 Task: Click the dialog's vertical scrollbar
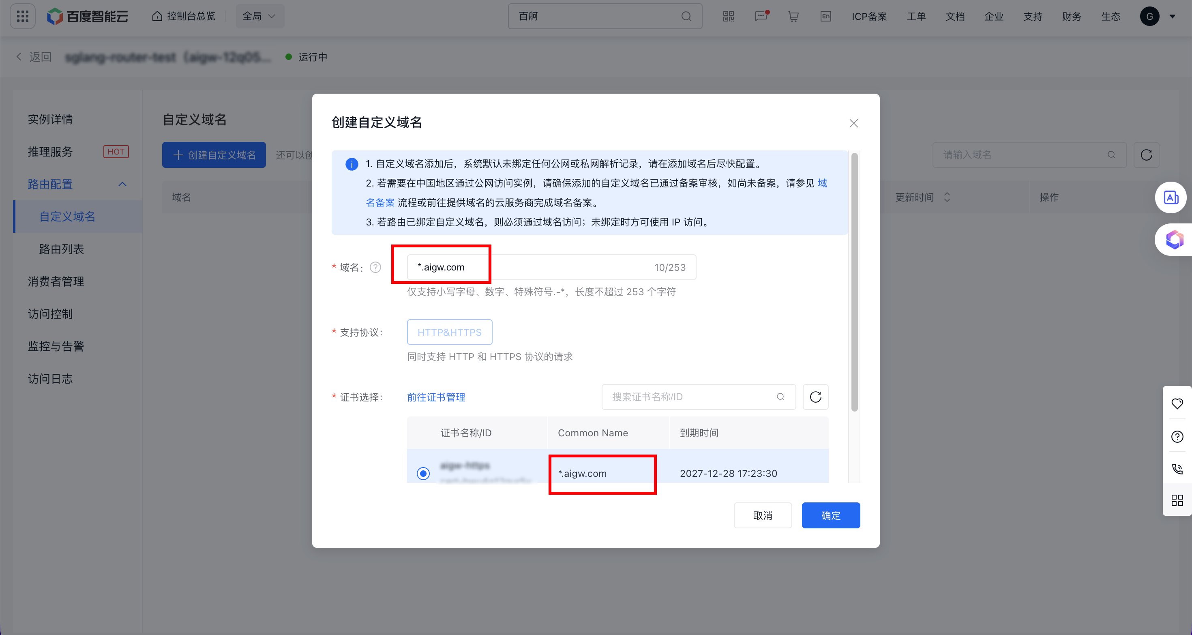tap(854, 282)
